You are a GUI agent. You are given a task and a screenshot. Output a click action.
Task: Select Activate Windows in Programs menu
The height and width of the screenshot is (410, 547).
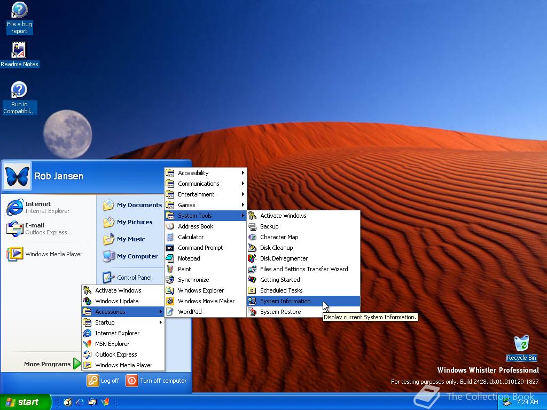tap(123, 290)
